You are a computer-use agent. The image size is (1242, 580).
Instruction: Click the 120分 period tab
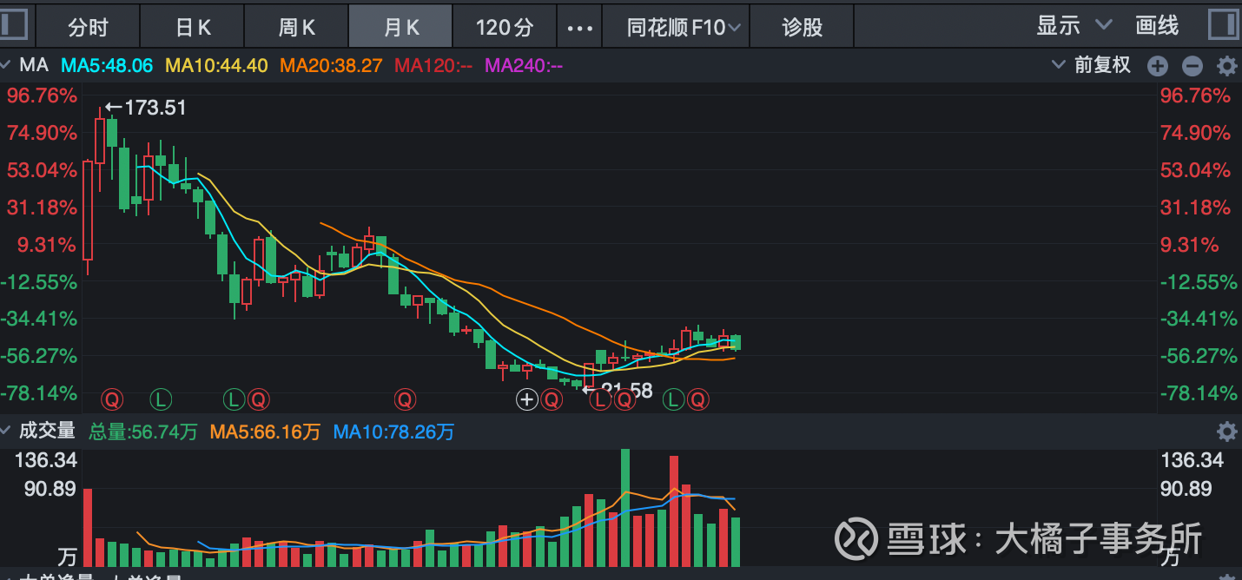pyautogui.click(x=504, y=27)
